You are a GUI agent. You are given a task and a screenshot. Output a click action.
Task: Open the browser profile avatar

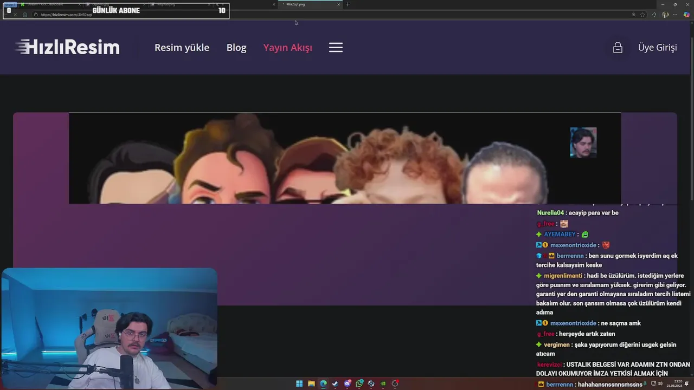[665, 15]
